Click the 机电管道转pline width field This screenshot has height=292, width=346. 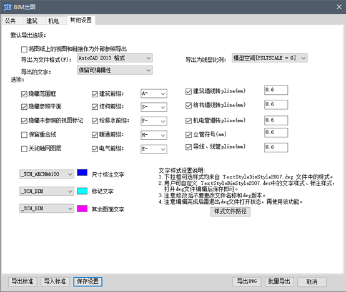pos(276,120)
